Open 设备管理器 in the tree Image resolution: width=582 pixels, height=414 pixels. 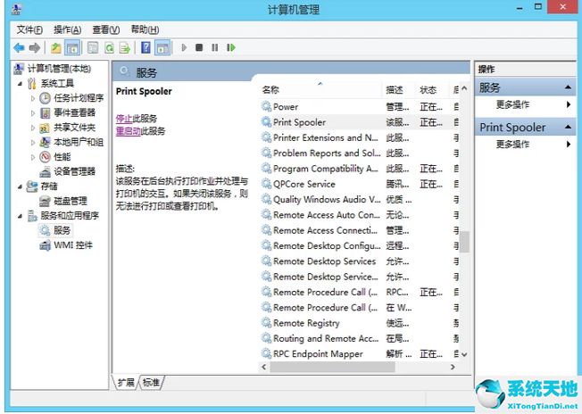click(x=75, y=171)
